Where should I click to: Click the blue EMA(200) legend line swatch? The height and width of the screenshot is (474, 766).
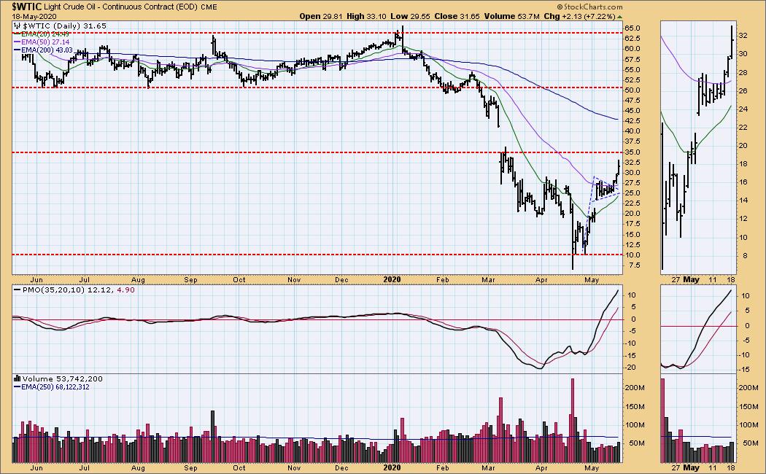17,50
